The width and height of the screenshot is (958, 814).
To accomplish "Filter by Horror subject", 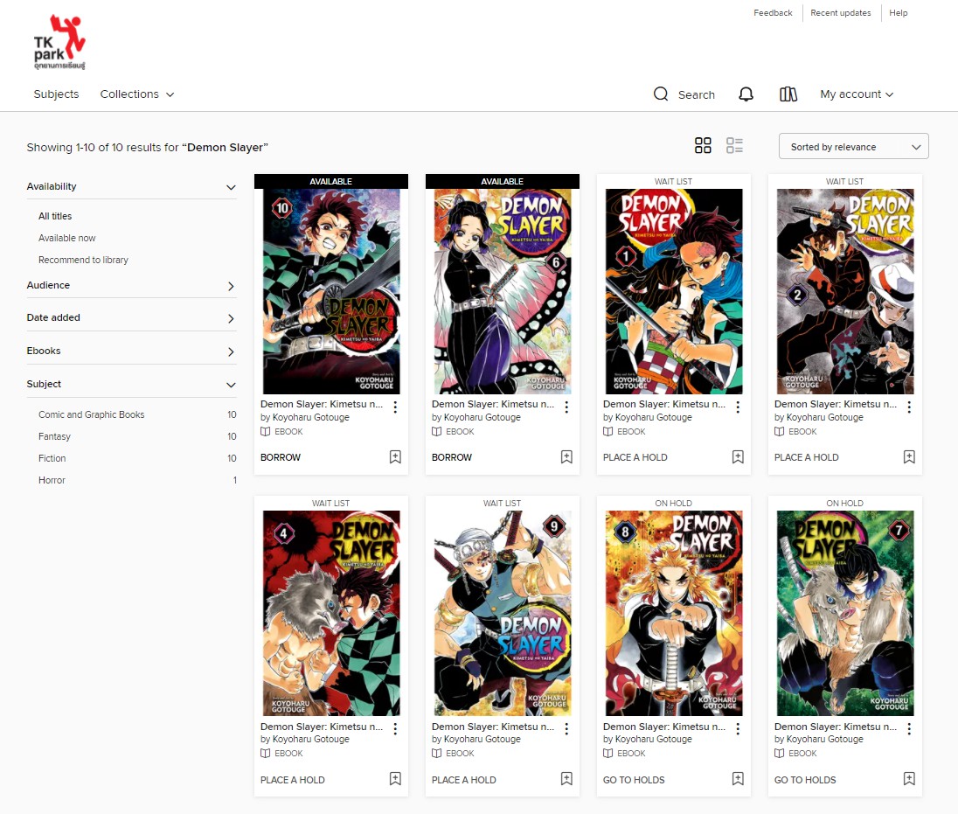I will coord(52,480).
